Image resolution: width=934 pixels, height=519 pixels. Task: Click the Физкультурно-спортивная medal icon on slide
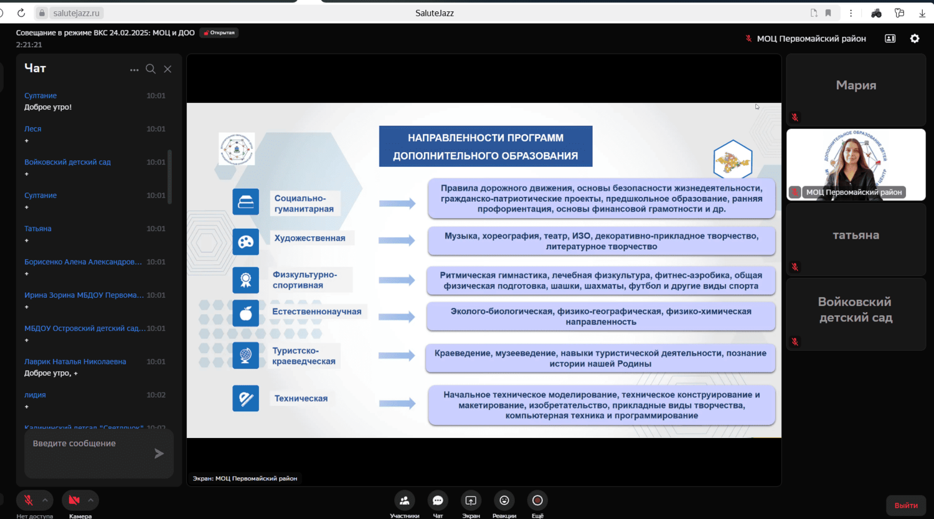(246, 280)
